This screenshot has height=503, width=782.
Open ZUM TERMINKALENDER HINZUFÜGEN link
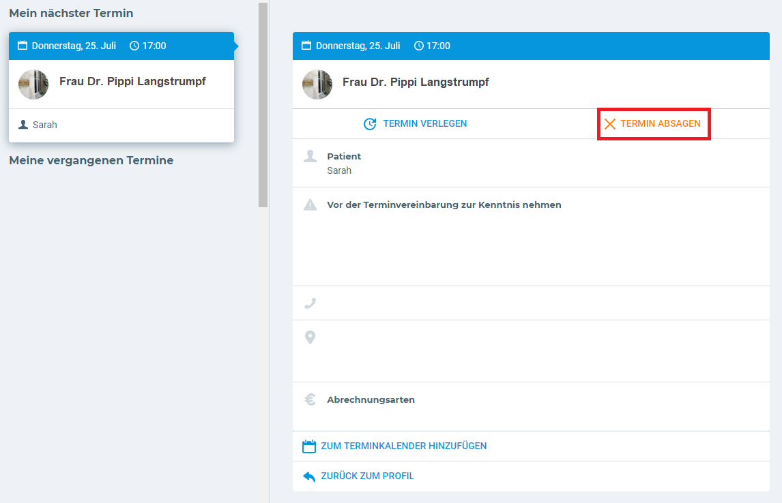[x=403, y=446]
